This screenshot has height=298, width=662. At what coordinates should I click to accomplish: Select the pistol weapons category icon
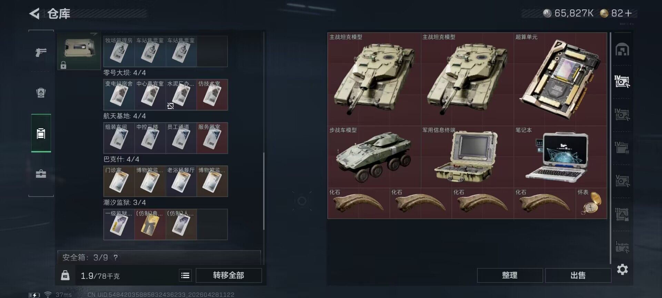click(41, 52)
